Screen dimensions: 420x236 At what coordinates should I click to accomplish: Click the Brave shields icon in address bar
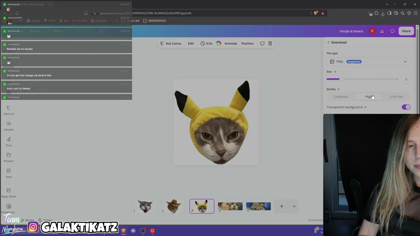316,13
